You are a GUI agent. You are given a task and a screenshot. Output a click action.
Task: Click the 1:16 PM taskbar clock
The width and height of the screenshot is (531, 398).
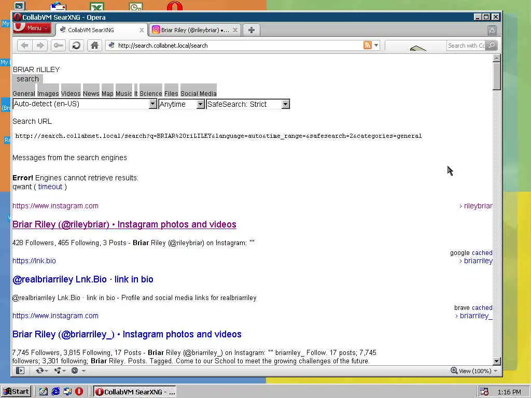pyautogui.click(x=509, y=392)
